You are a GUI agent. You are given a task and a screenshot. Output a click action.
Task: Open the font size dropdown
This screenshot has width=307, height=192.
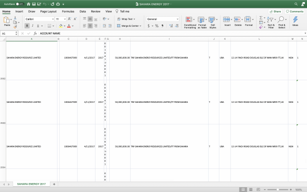(61, 19)
